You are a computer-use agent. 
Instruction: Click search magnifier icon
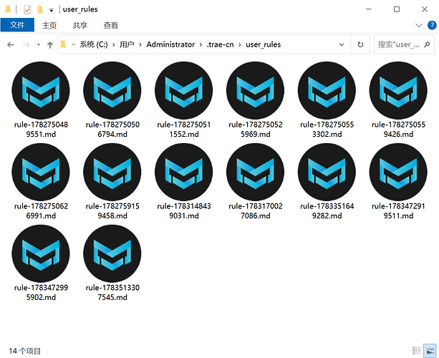(427, 44)
